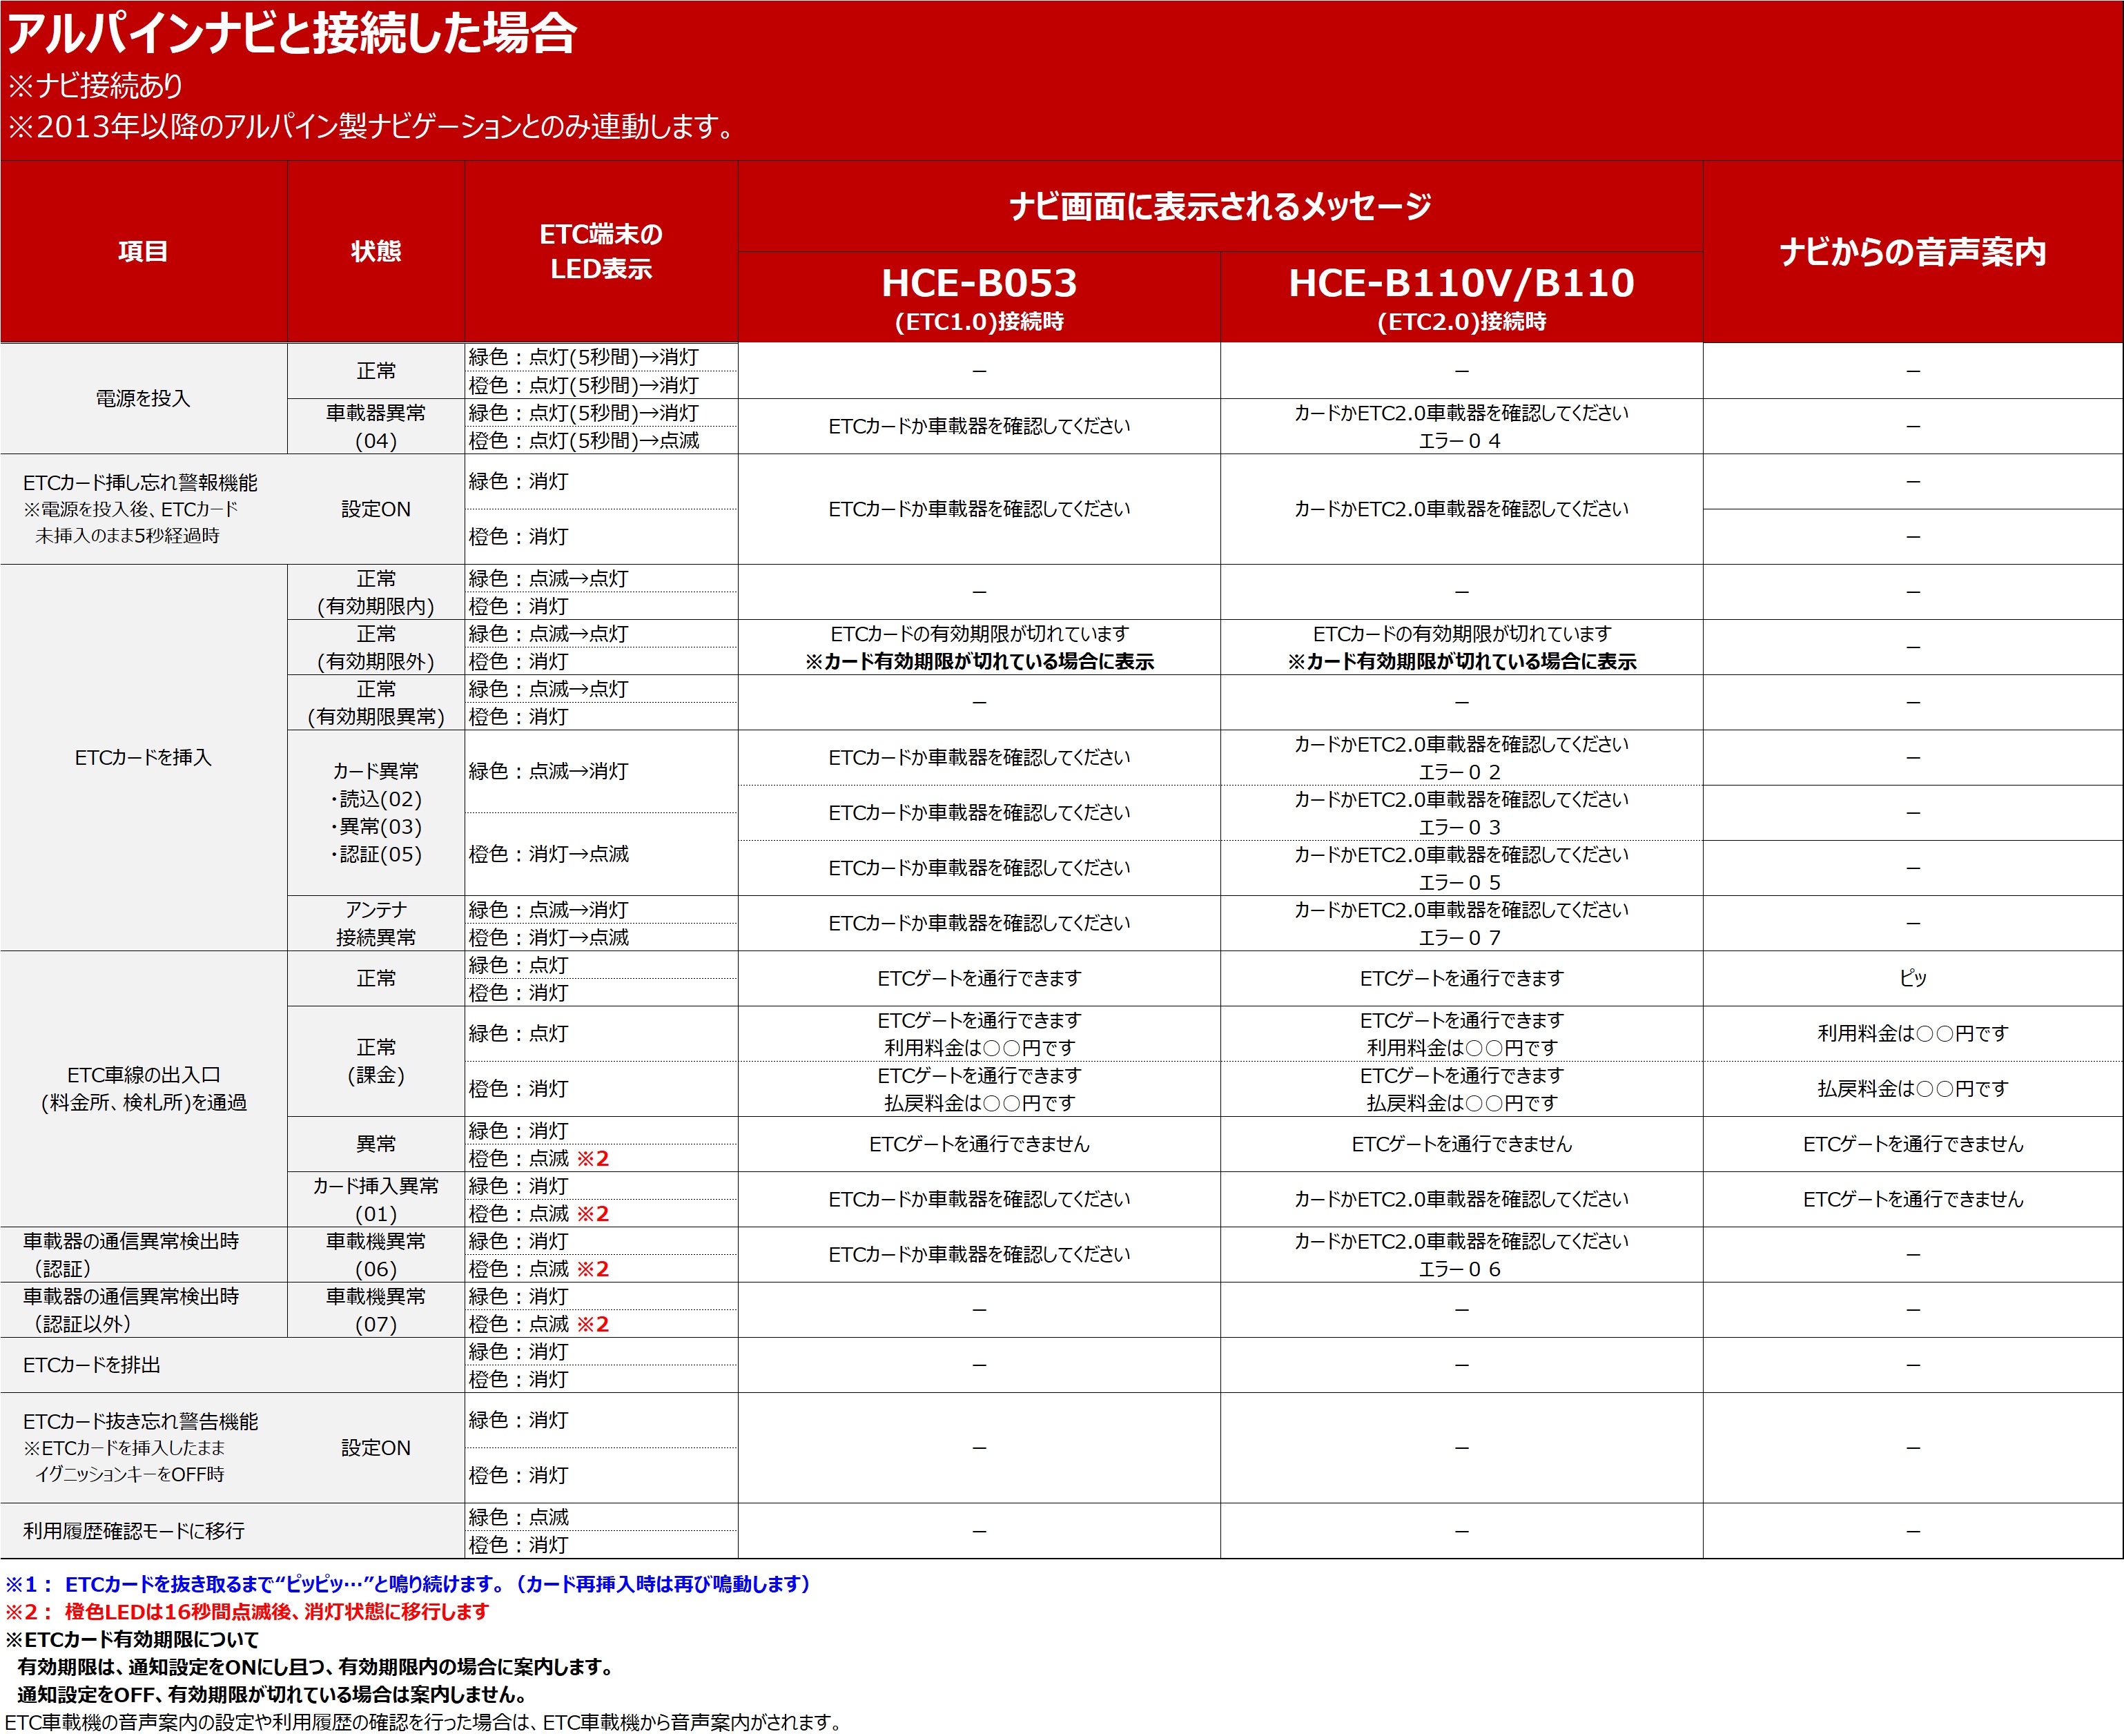Click the ETC端末のLED表示 header

(x=601, y=252)
